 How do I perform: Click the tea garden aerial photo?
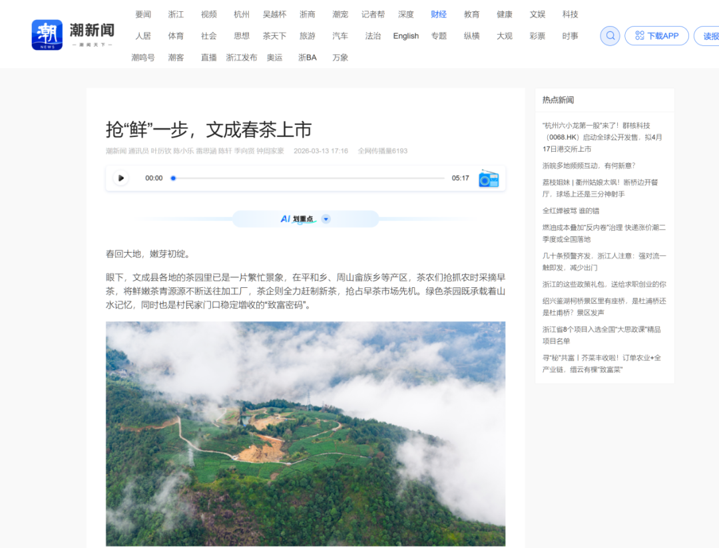(x=305, y=434)
